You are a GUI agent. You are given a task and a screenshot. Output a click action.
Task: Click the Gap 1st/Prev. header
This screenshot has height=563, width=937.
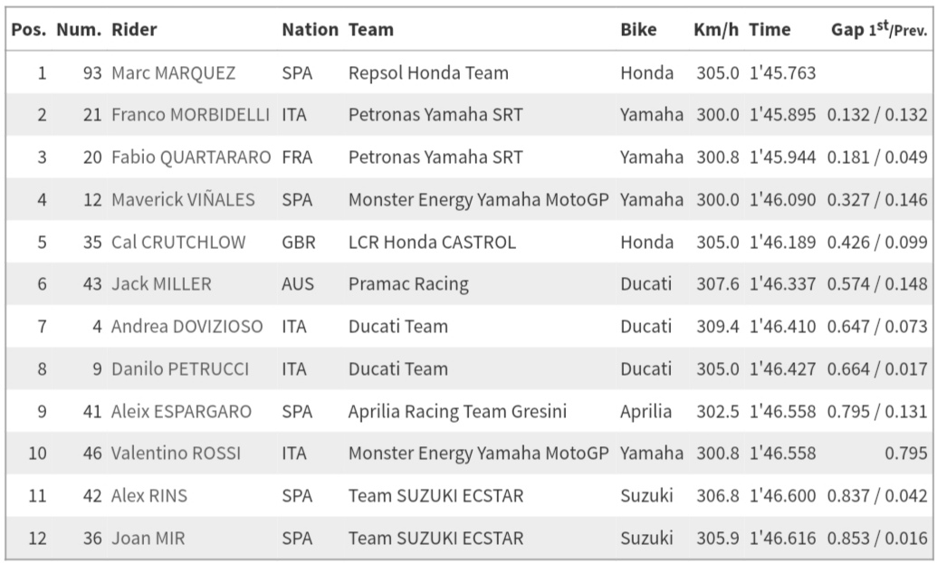(x=878, y=30)
